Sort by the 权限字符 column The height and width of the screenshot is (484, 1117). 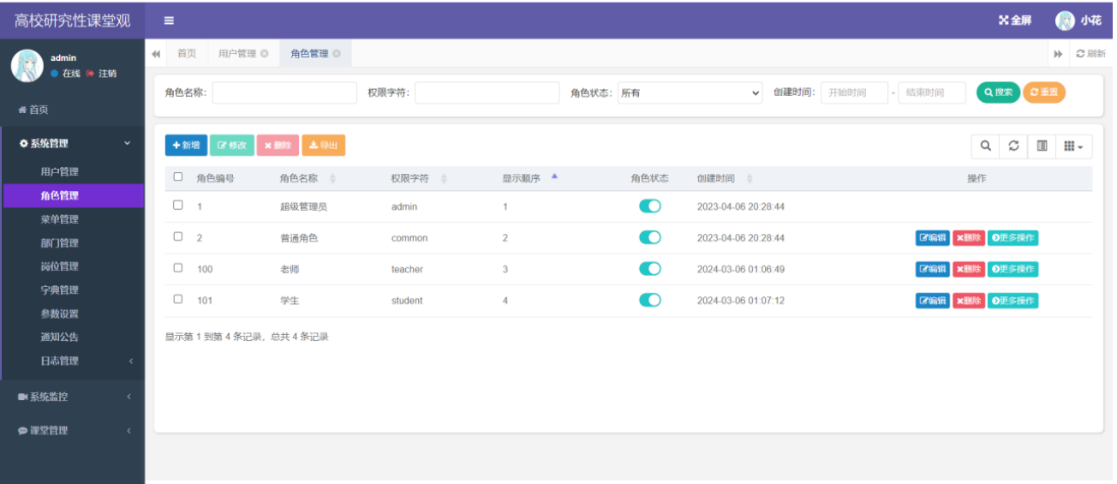(x=420, y=178)
